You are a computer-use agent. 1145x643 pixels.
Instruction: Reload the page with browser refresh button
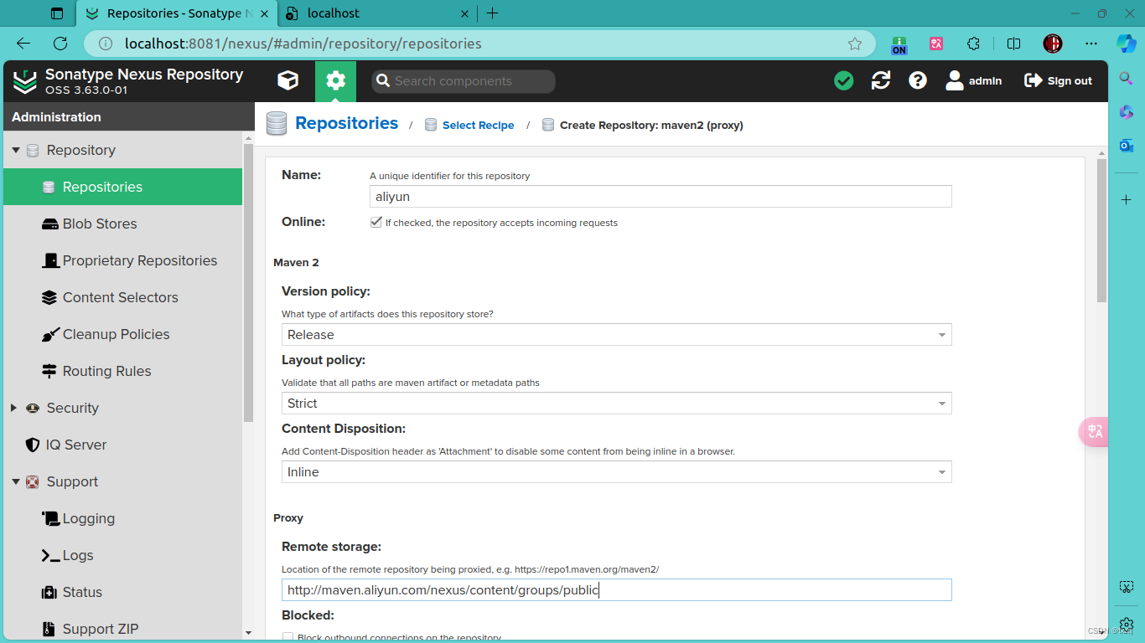pyautogui.click(x=60, y=44)
